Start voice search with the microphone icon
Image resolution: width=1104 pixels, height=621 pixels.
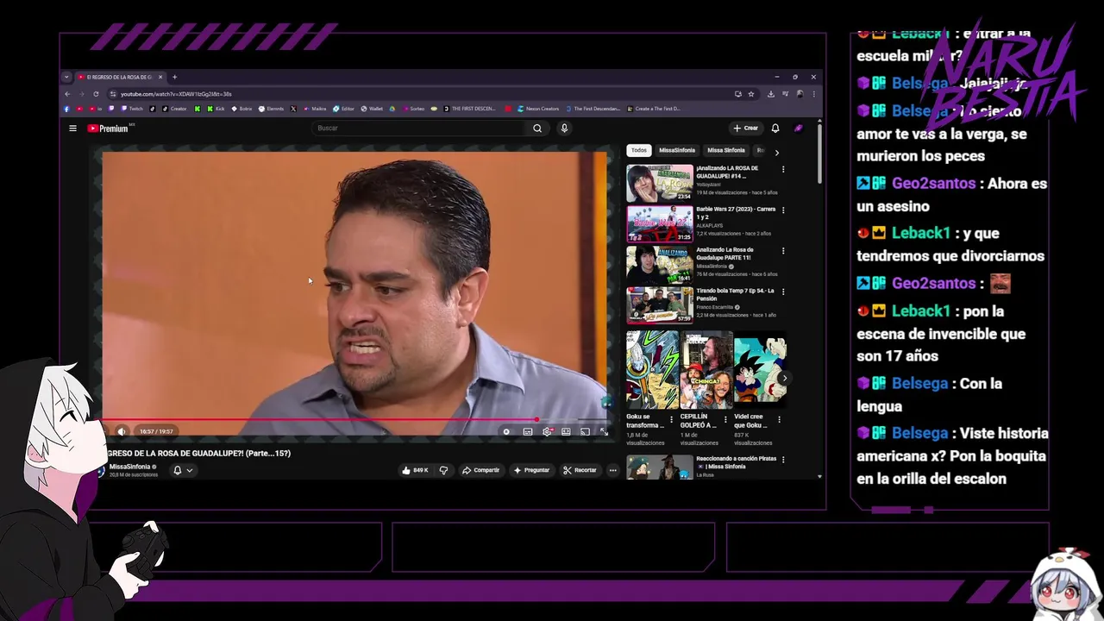pyautogui.click(x=564, y=129)
